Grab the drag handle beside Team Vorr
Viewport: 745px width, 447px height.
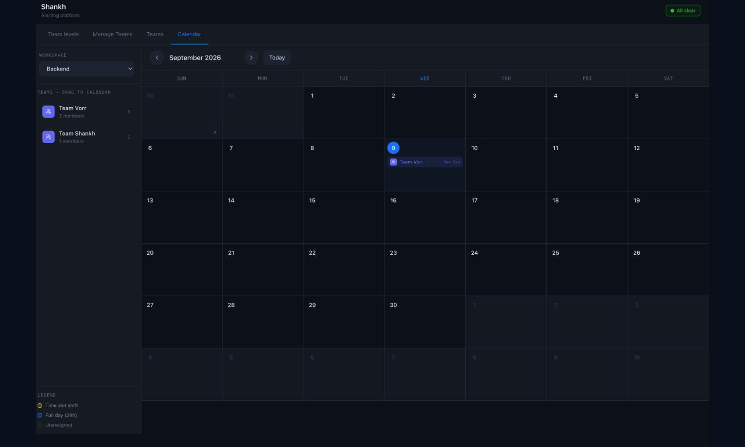[x=129, y=112]
